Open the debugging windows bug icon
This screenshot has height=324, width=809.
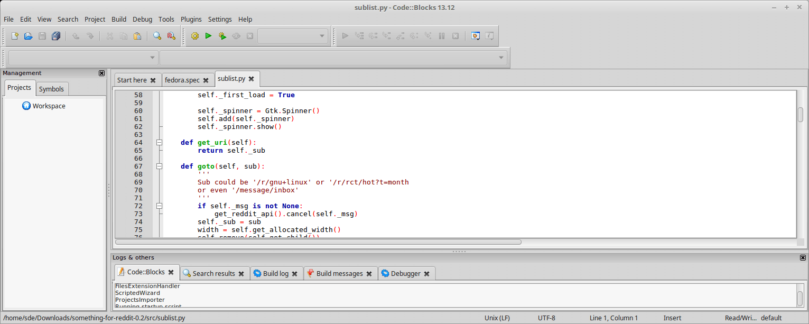coord(475,35)
